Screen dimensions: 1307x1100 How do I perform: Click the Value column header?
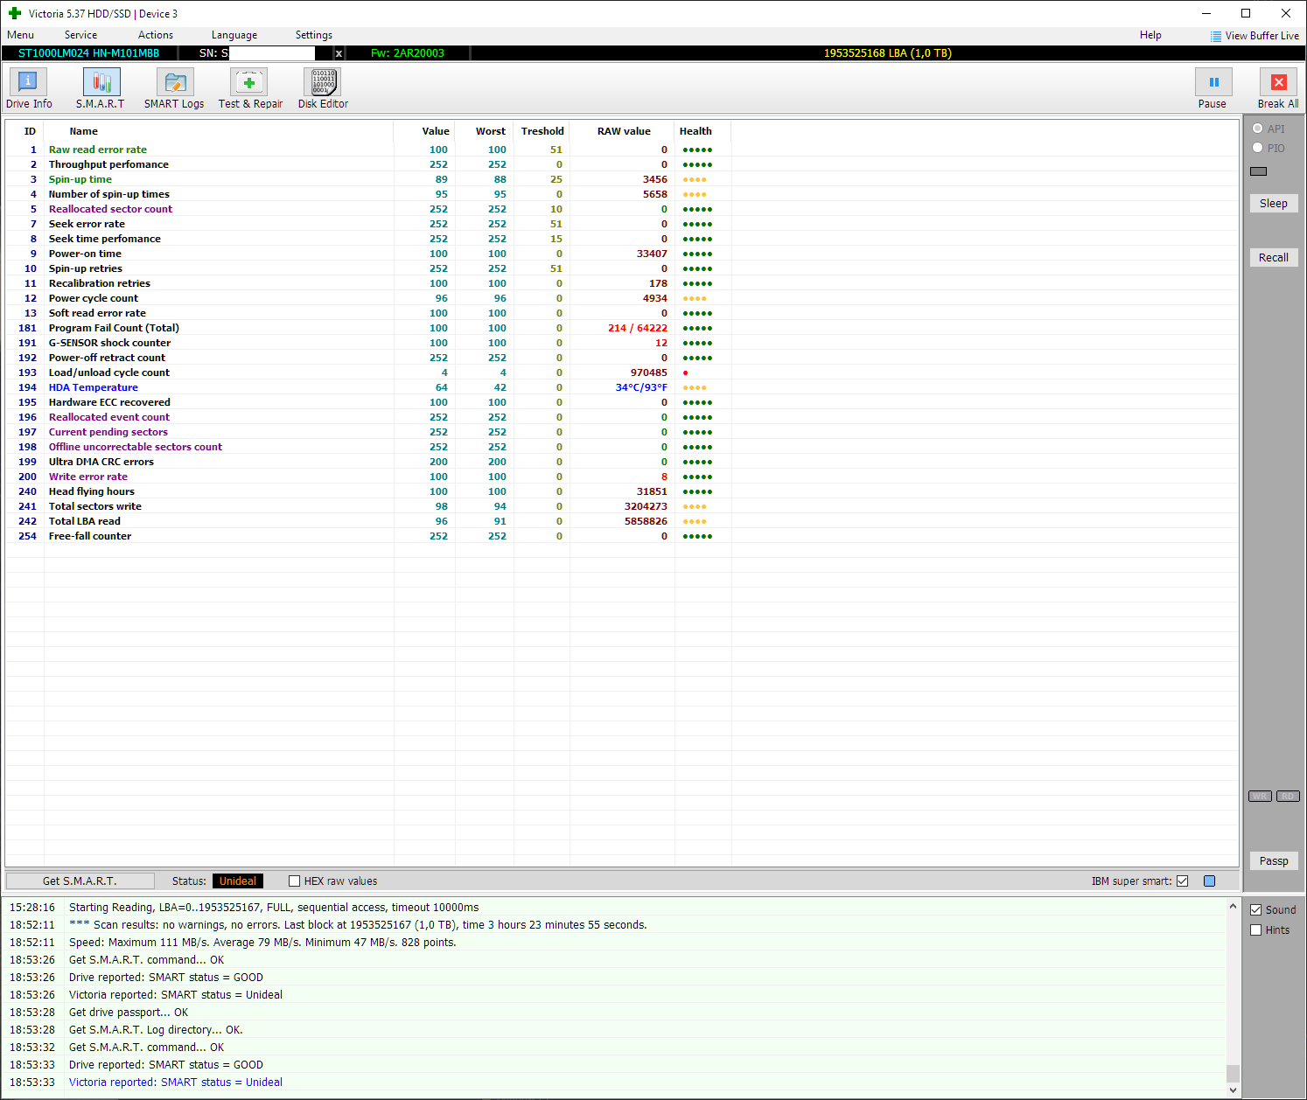[436, 131]
